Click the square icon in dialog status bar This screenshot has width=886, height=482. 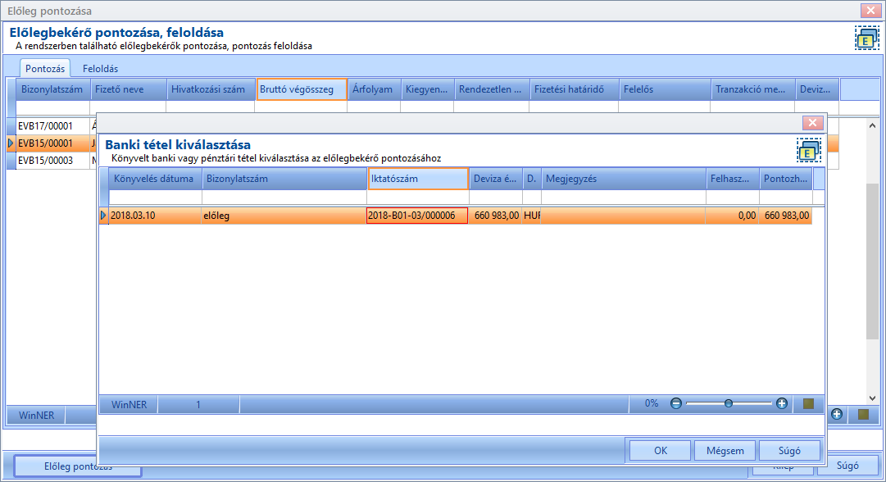809,403
